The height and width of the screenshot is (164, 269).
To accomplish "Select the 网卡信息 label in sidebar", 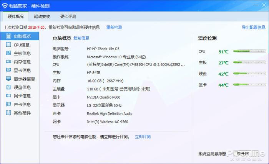I will pyautogui.click(x=22, y=96).
